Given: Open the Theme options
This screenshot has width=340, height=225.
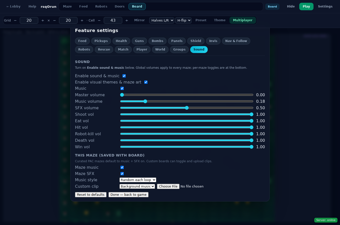Looking at the screenshot, I should (x=220, y=20).
